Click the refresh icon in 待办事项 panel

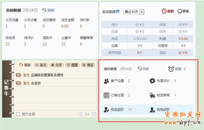point(140,68)
